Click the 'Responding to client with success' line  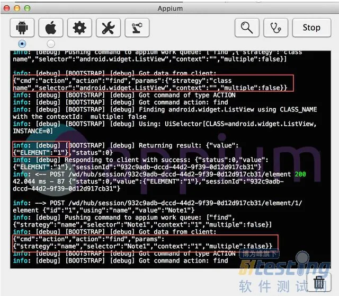click(x=141, y=160)
